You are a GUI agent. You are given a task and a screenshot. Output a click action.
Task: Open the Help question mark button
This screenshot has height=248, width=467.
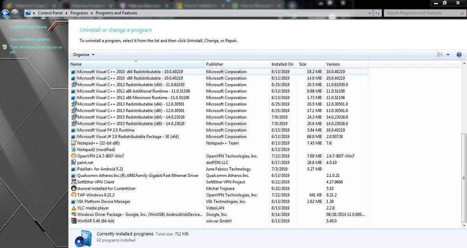[459, 55]
